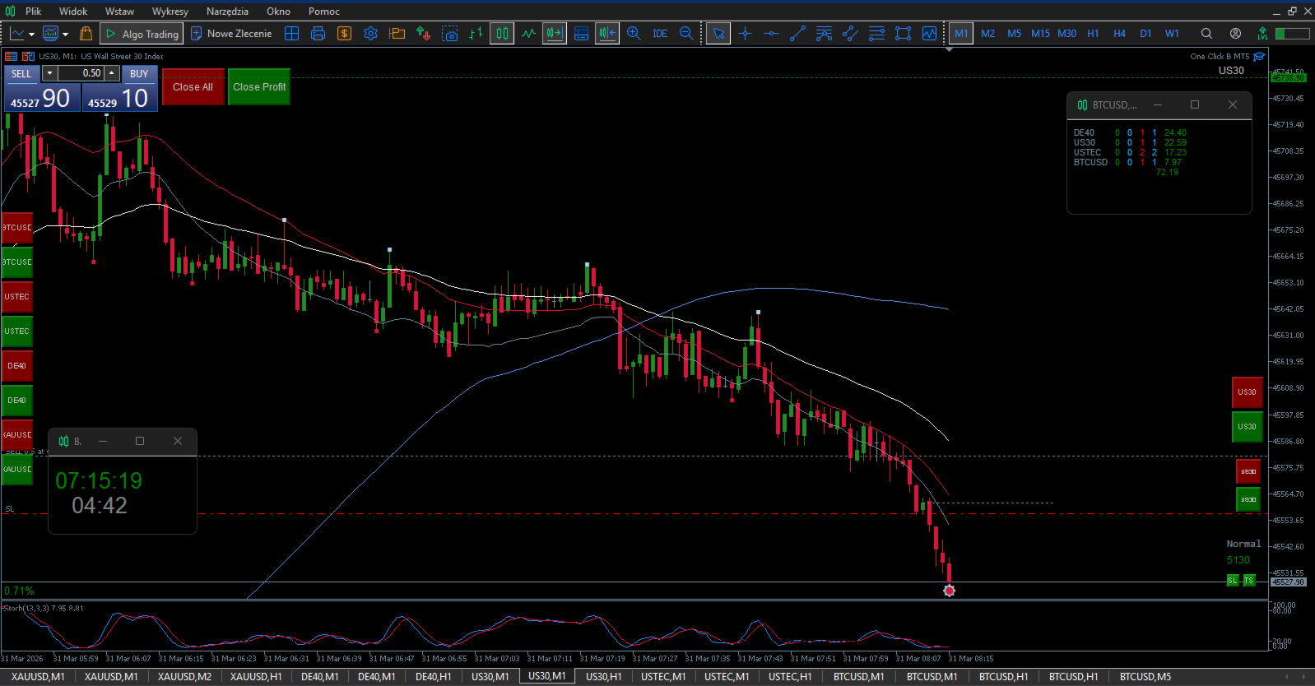Open the Market shopping bag icon

[86, 34]
